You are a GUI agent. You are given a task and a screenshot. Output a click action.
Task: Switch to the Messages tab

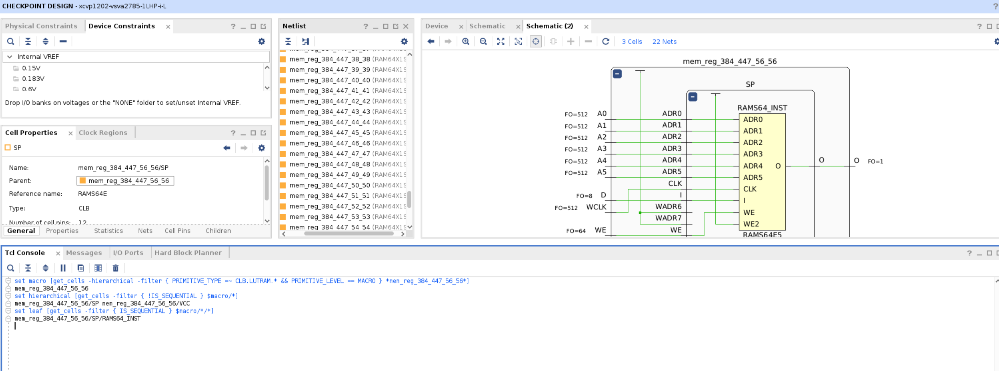tap(84, 253)
